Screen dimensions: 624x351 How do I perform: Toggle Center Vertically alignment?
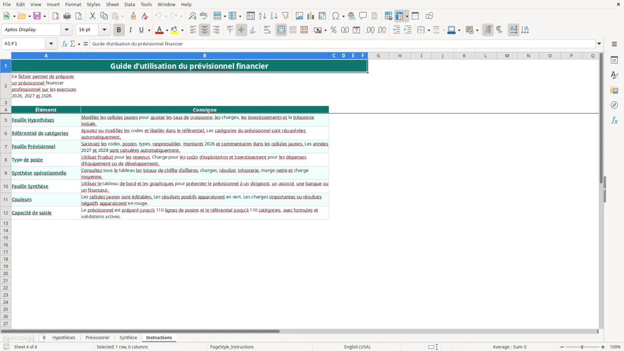pyautogui.click(x=241, y=30)
